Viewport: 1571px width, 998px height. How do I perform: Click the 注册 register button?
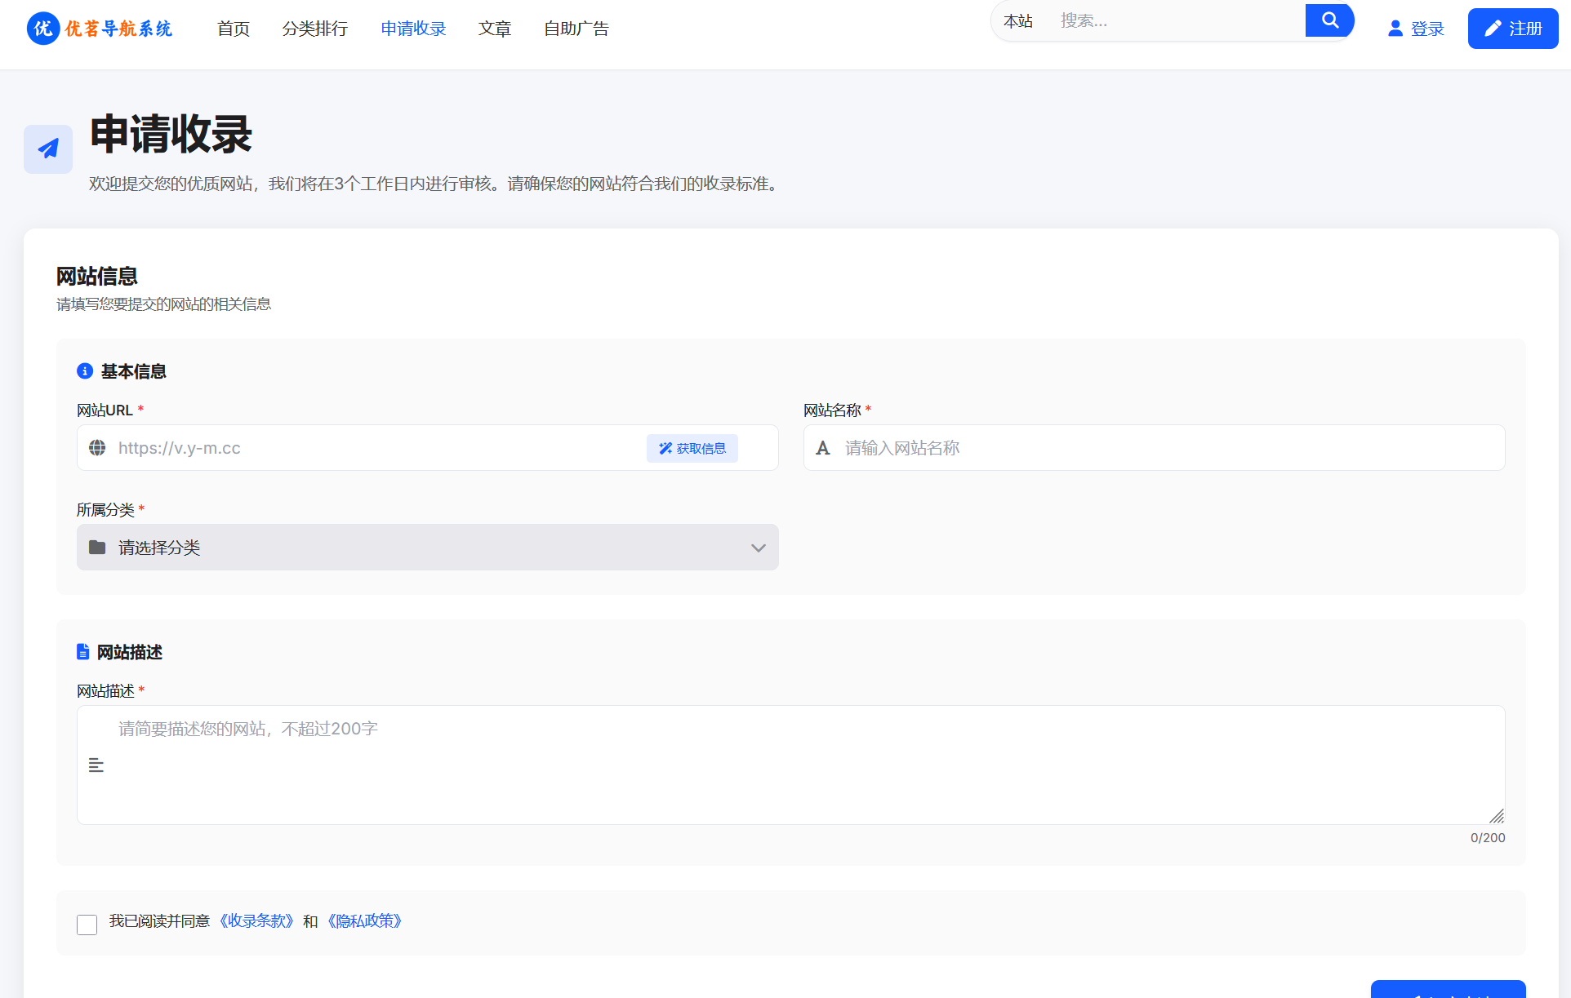pyautogui.click(x=1512, y=28)
